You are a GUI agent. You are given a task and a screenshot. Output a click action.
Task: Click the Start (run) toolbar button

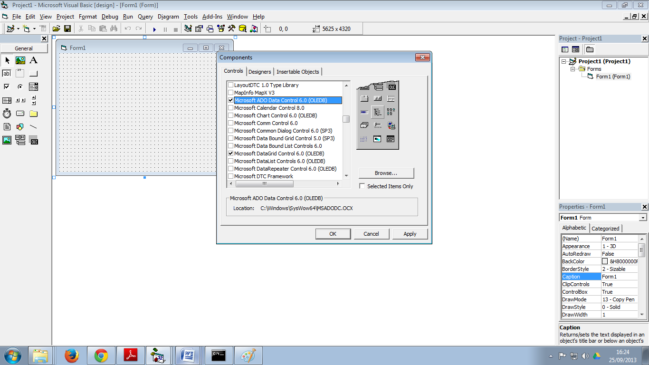point(155,29)
